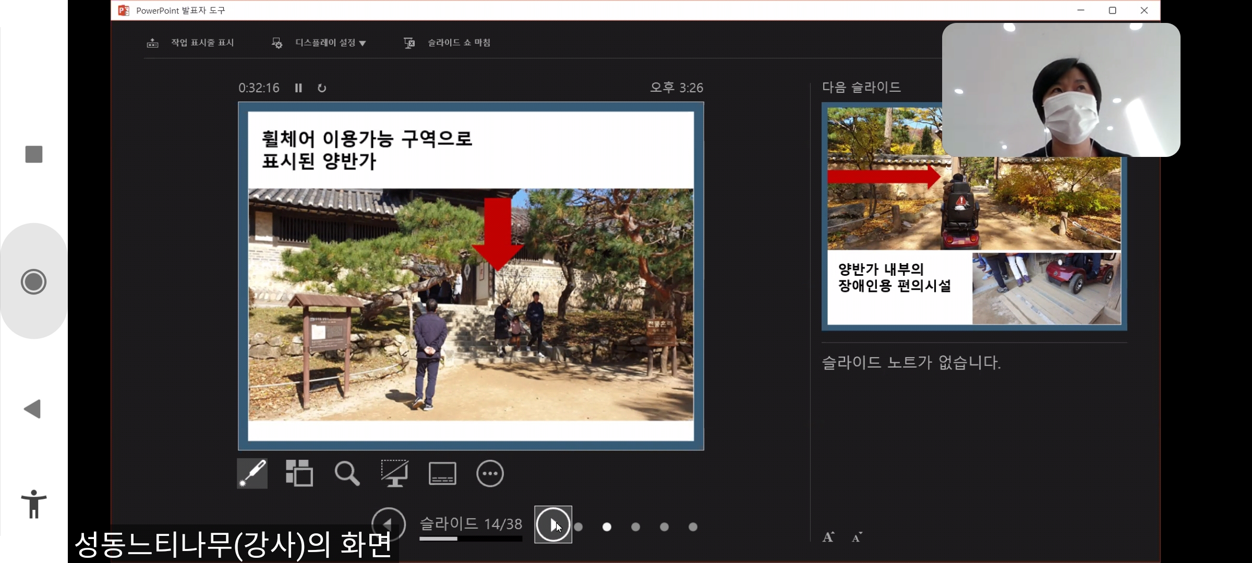Image resolution: width=1252 pixels, height=563 pixels.
Task: Restart the presentation timer
Action: pos(322,88)
